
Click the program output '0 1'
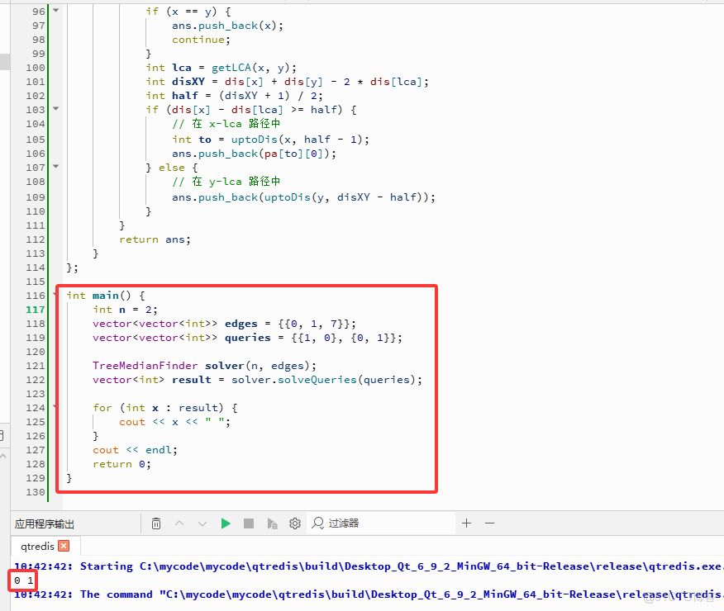coord(23,580)
